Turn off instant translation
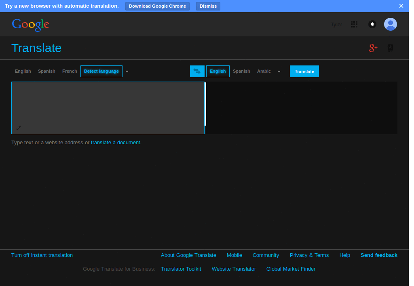The width and height of the screenshot is (414, 286). (x=42, y=255)
